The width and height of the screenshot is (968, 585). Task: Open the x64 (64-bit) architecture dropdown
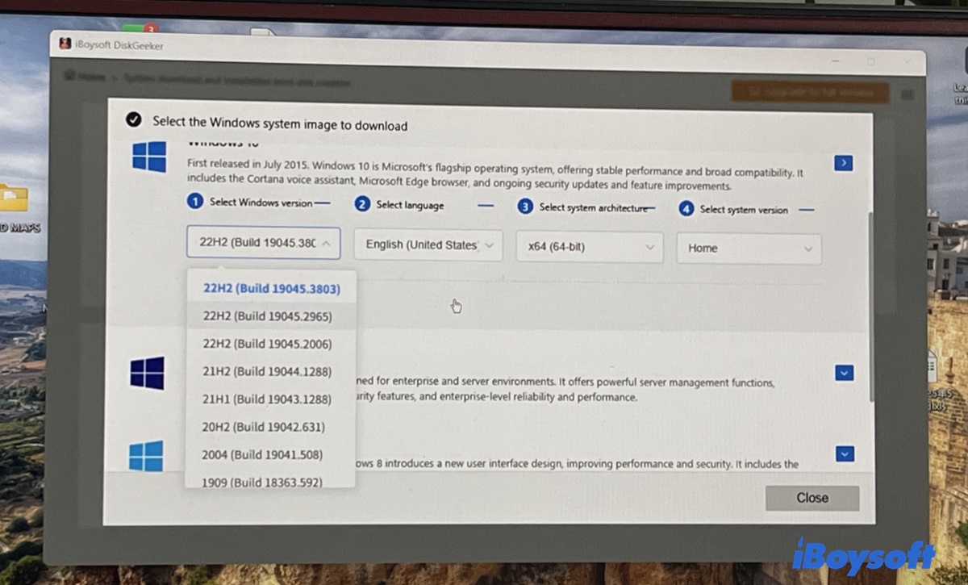[x=590, y=246]
